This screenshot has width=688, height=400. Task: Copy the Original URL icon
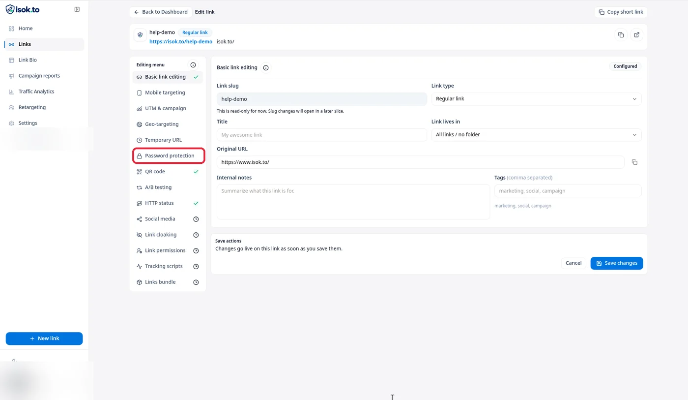(x=634, y=162)
